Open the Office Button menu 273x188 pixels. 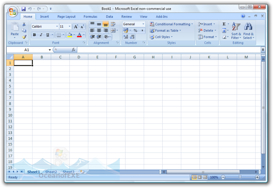pyautogui.click(x=12, y=12)
